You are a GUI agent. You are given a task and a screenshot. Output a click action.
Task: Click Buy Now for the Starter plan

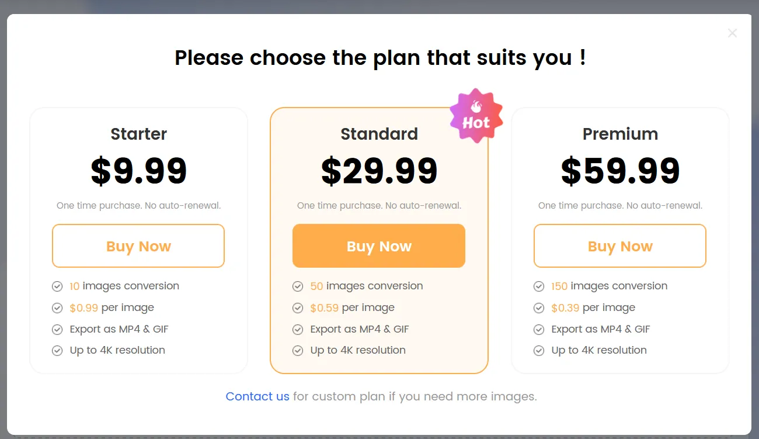click(x=138, y=246)
